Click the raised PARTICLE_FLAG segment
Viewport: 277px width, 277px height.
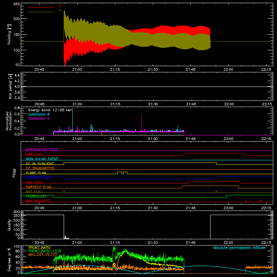[x=210, y=186]
